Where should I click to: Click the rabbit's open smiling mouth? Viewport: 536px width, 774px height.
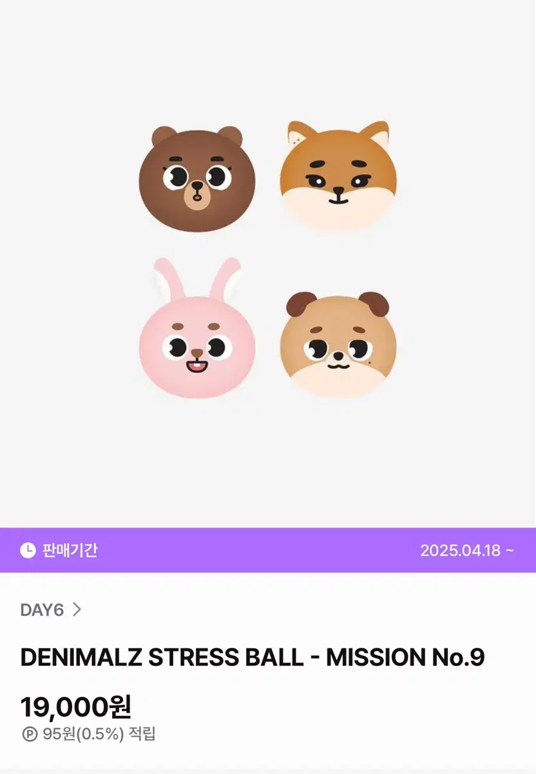(196, 368)
